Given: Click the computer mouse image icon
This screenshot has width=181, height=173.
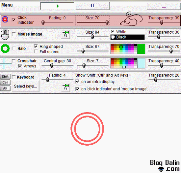Looking at the screenshot, I should tap(5, 35).
